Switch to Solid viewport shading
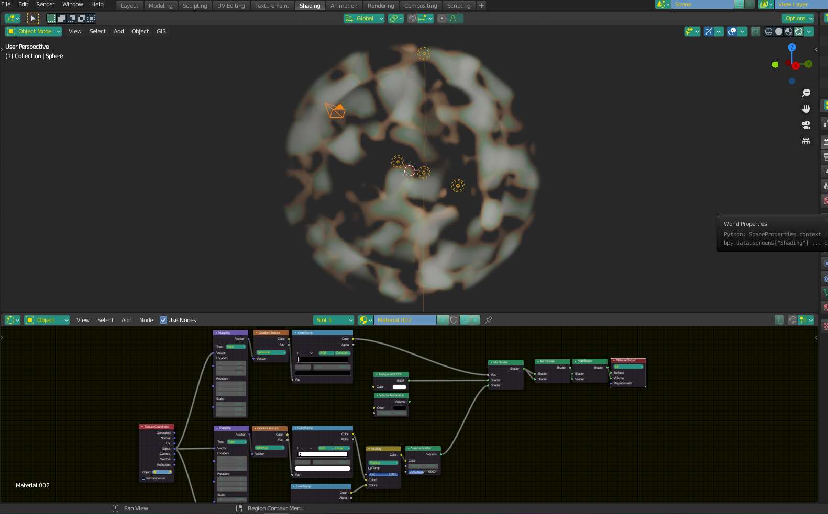 [779, 31]
